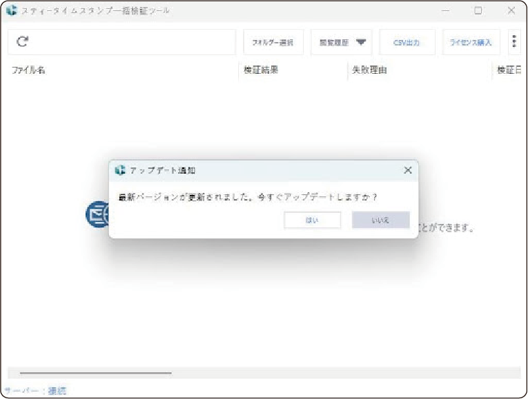The image size is (528, 399).
Task: Open the フォルダー選択 folder picker
Action: pos(273,42)
